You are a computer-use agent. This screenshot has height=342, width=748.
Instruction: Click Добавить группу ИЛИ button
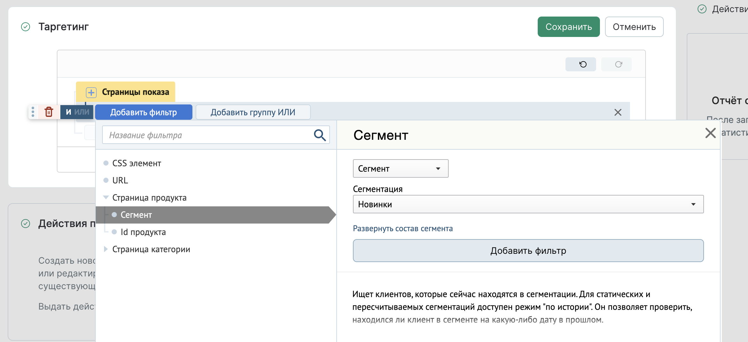tap(253, 112)
